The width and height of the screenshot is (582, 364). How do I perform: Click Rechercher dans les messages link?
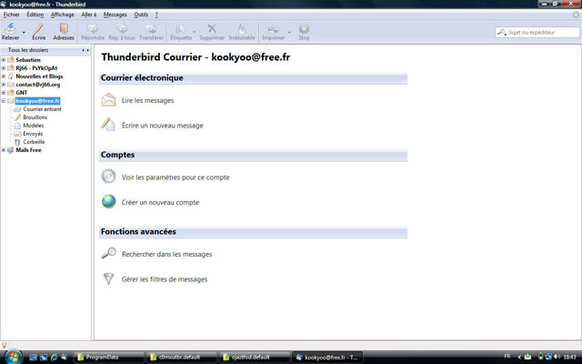coord(166,255)
